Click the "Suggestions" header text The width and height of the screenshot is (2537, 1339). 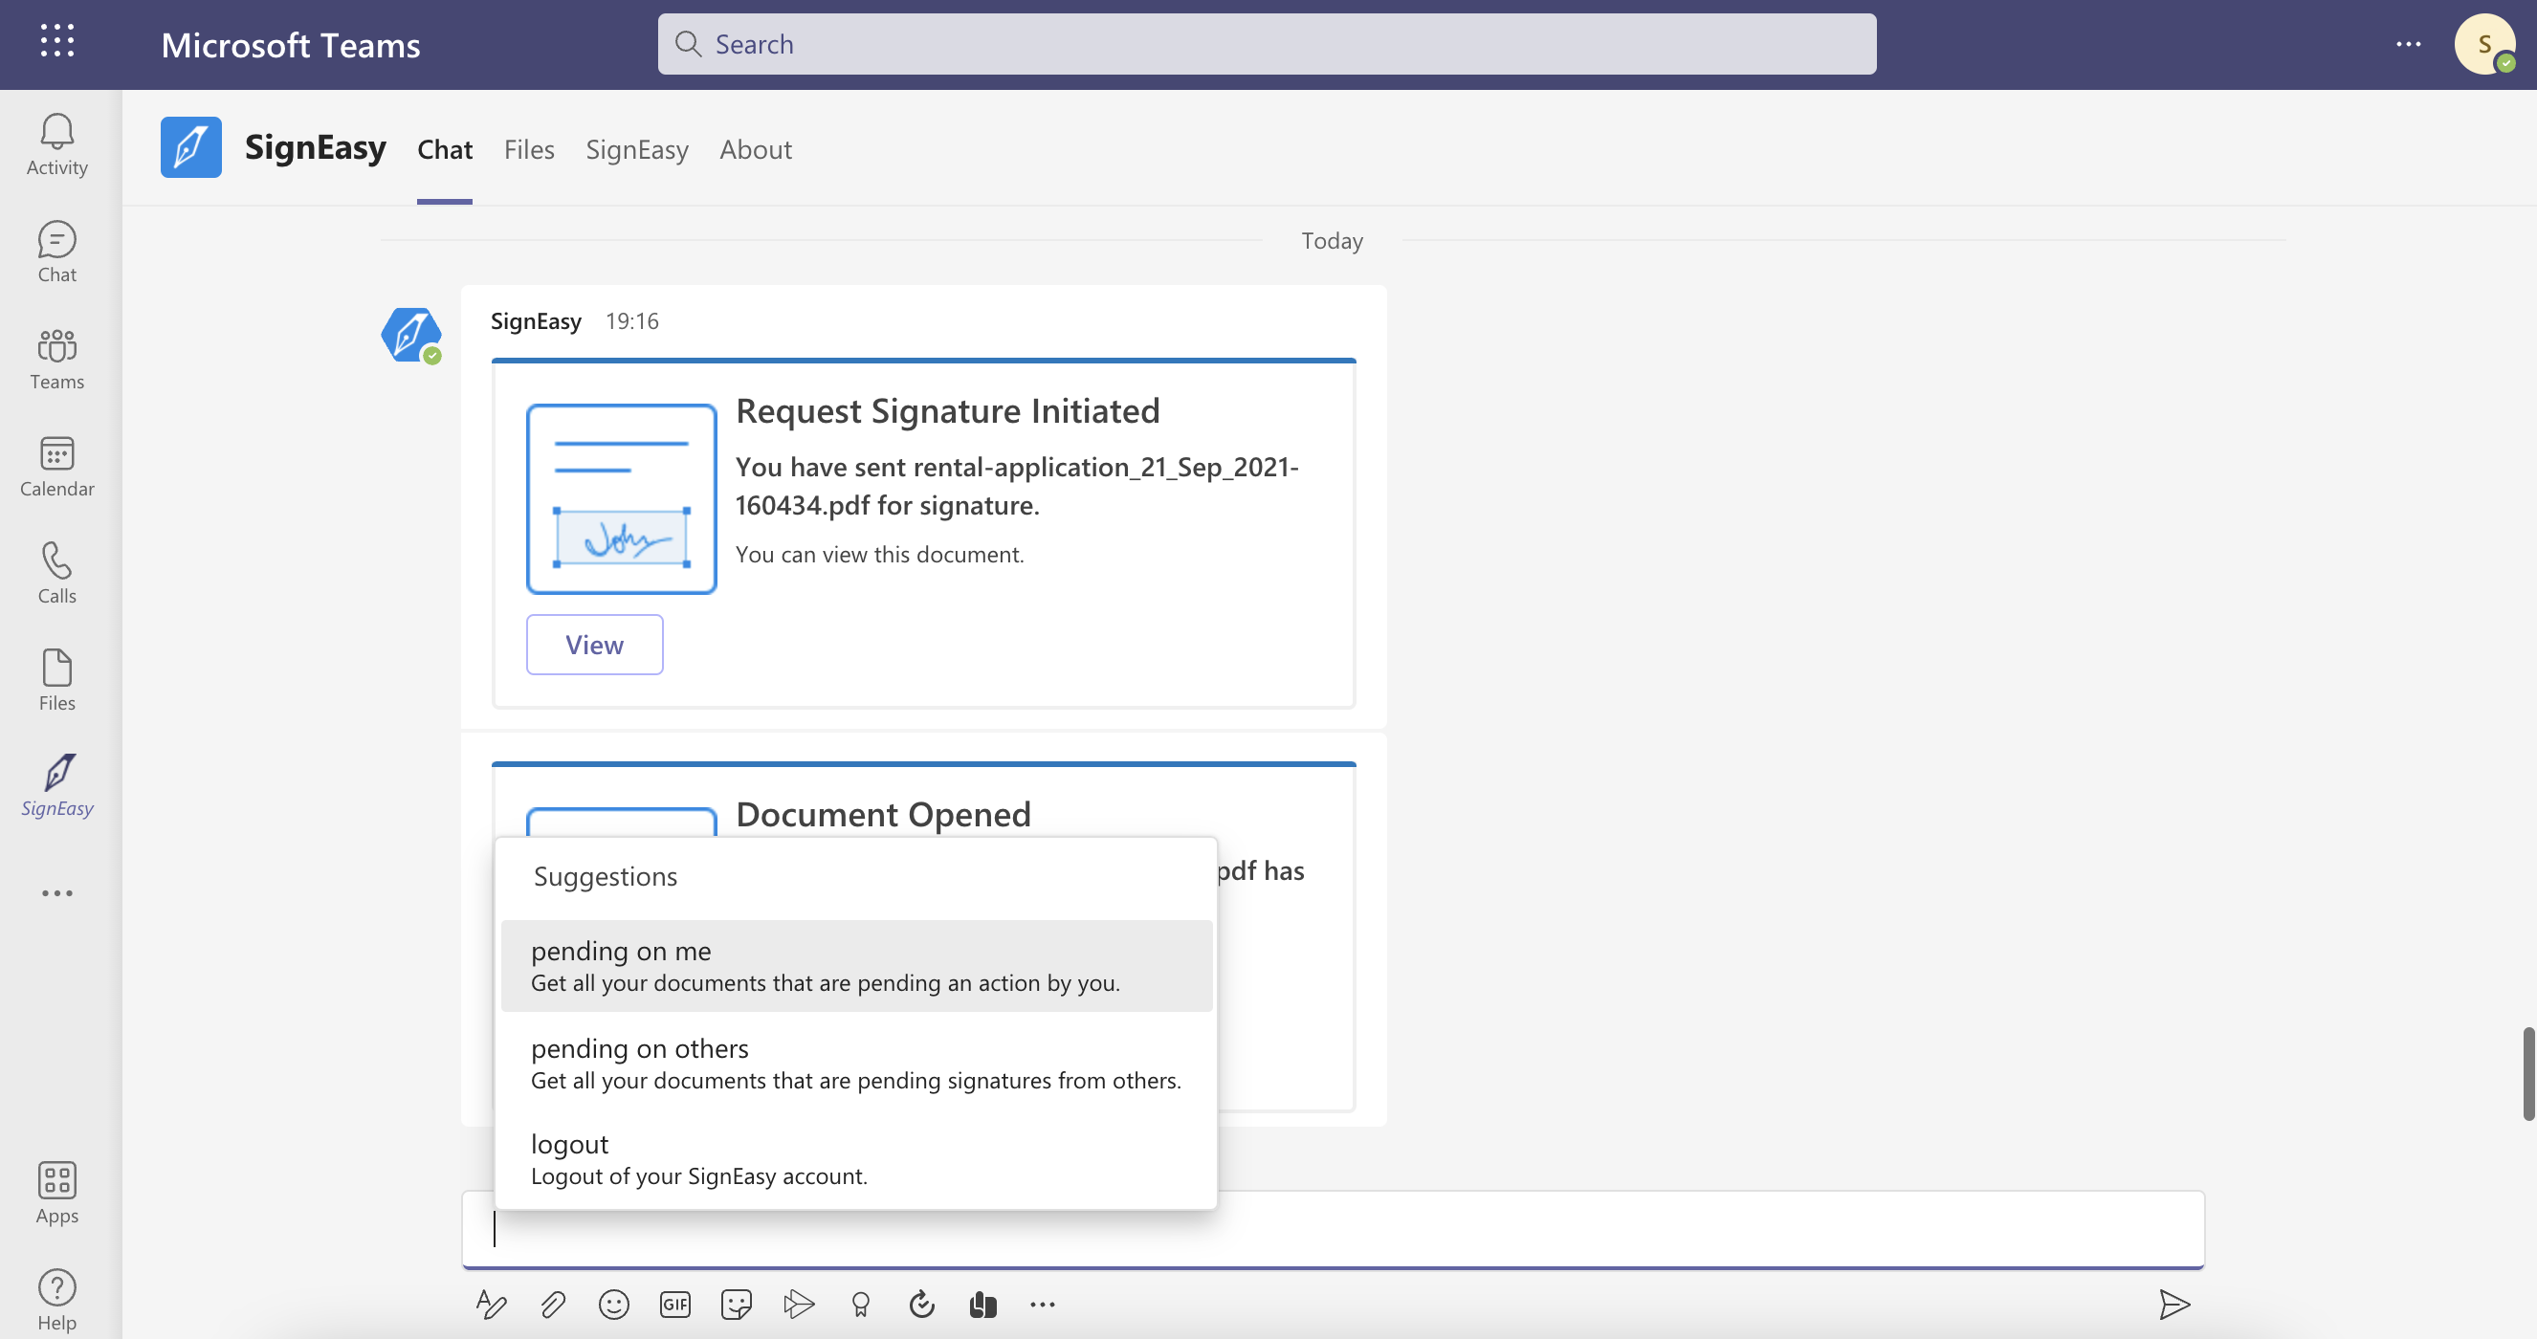[605, 876]
